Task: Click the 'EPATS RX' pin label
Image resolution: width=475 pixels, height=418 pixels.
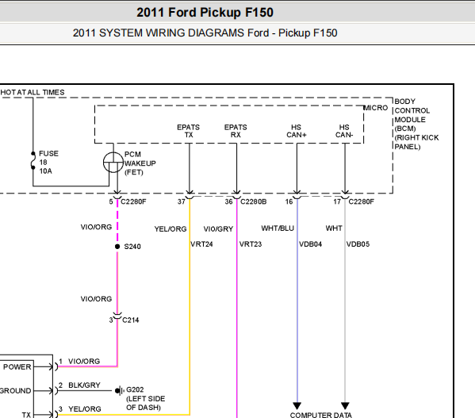Action: (x=236, y=131)
